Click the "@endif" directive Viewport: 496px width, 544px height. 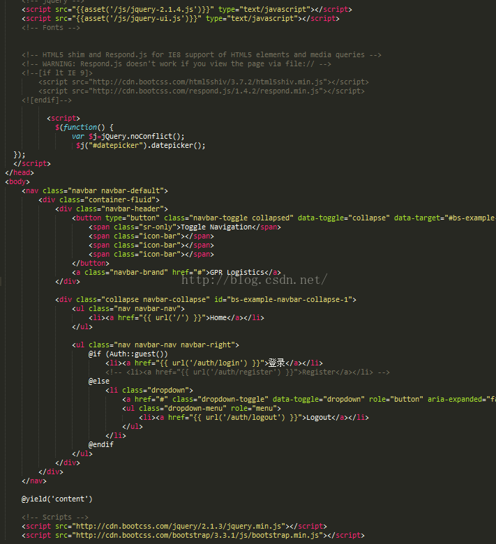101,445
